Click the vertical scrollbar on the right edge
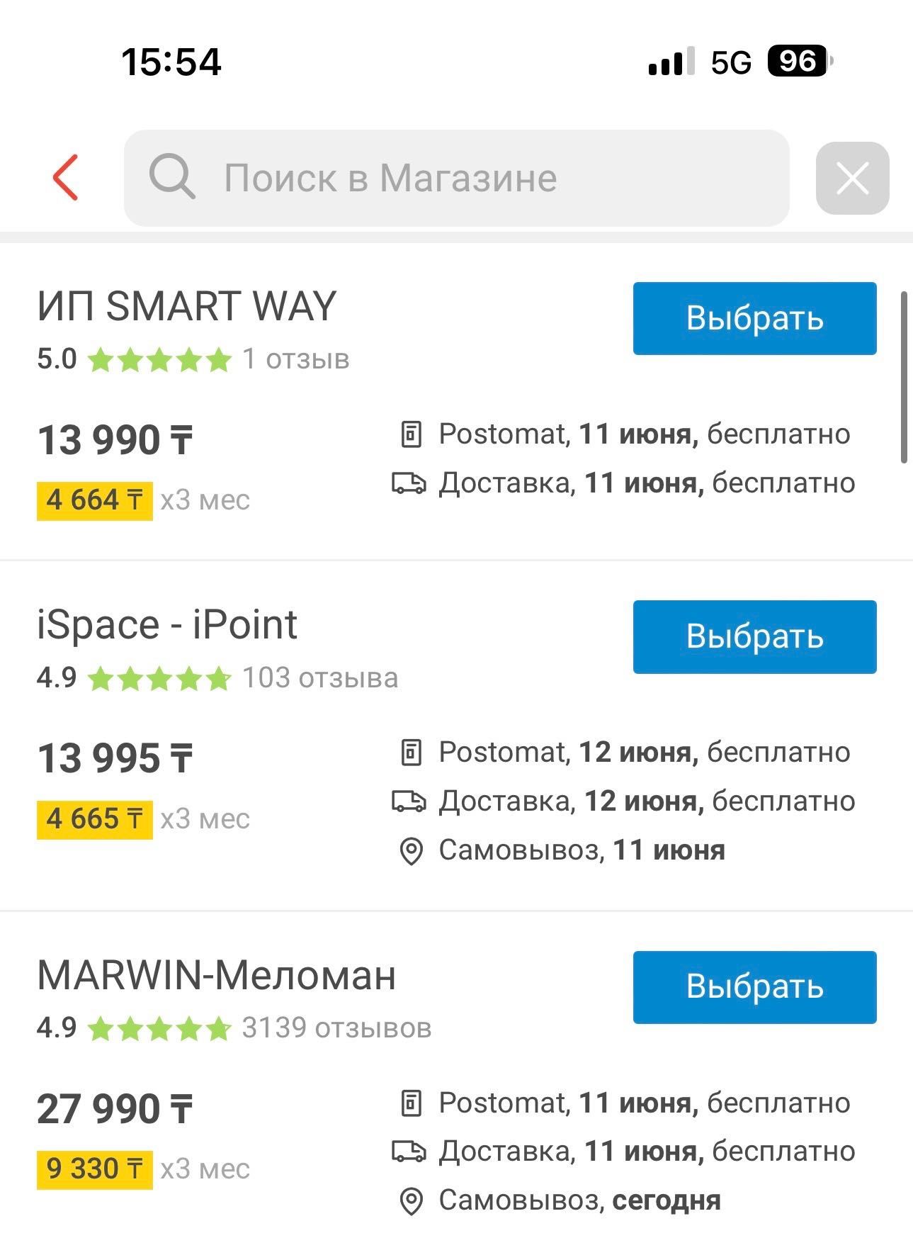 [x=904, y=377]
